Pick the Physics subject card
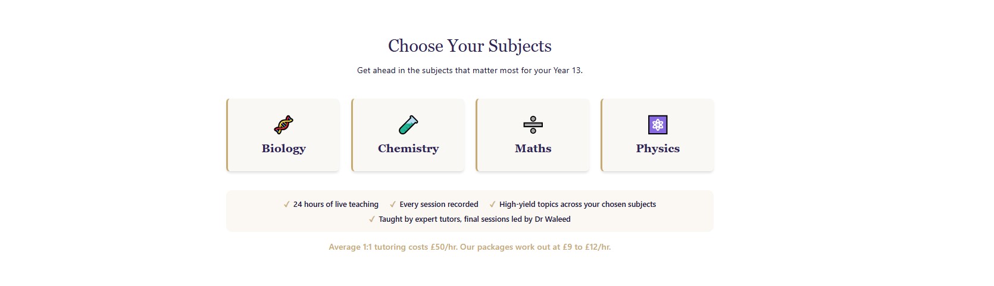 click(657, 135)
